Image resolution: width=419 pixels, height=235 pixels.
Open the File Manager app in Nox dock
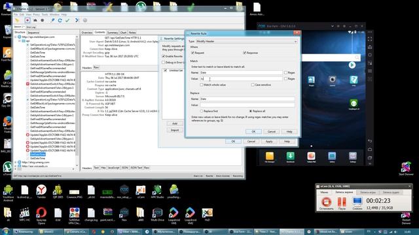[270, 156]
